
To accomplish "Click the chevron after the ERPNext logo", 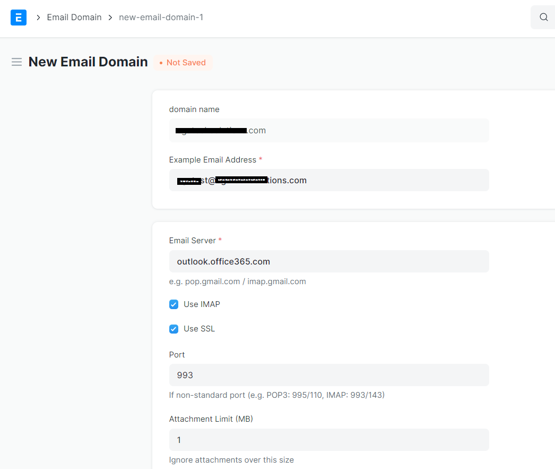I will click(x=38, y=17).
